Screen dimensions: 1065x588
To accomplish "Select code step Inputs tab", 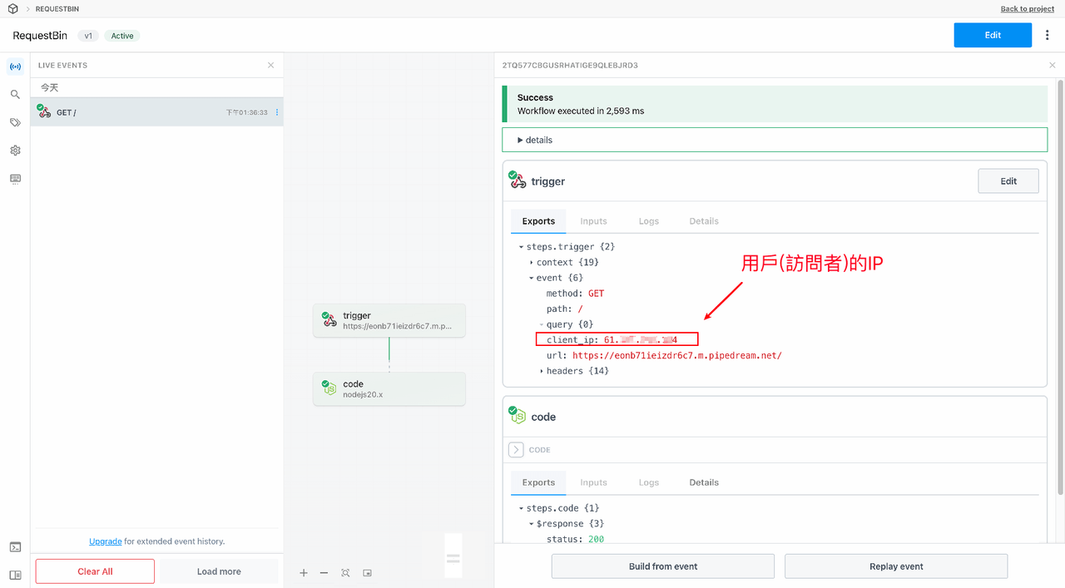I will pos(594,482).
